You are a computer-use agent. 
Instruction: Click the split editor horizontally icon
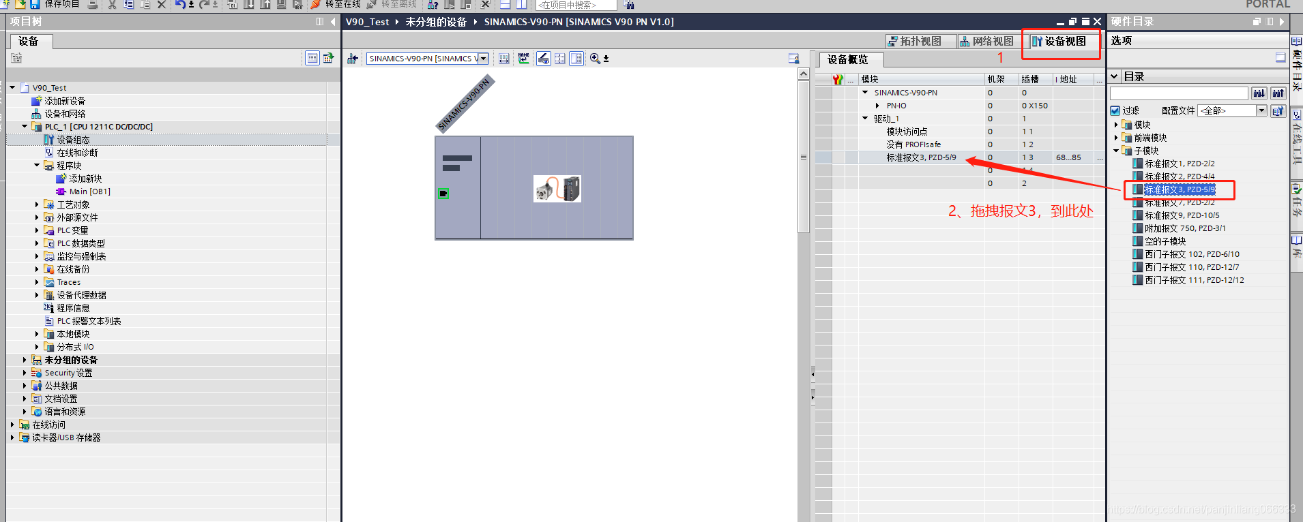tap(506, 4)
